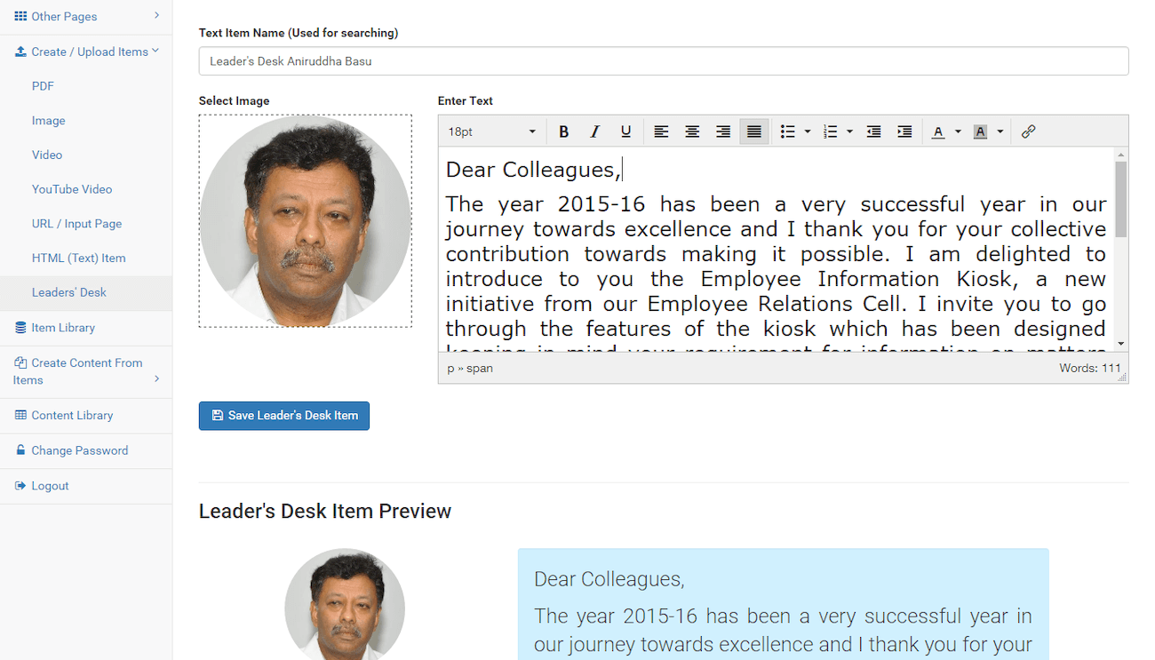Apply italic formatting to text
This screenshot has height=660, width=1155.
[x=594, y=131]
